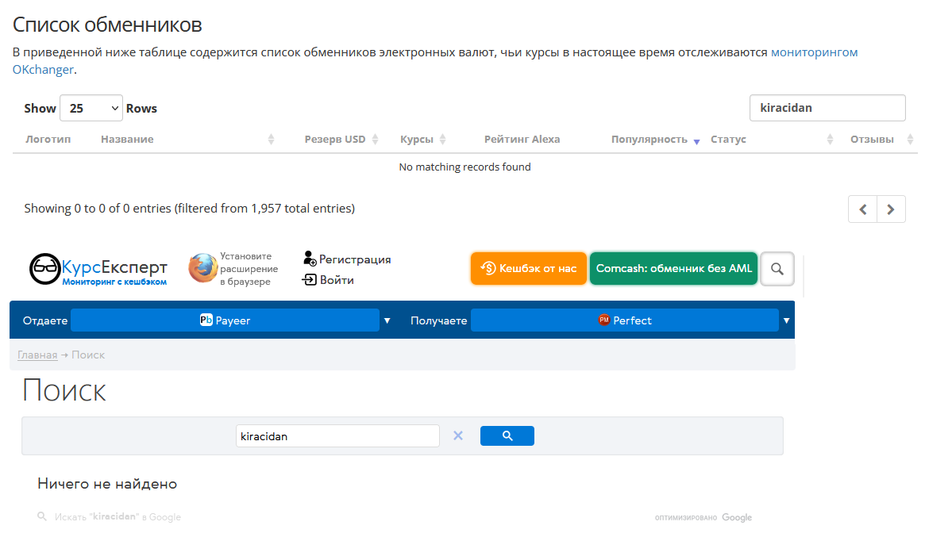
Task: Click the blue search submit button
Action: pos(507,435)
